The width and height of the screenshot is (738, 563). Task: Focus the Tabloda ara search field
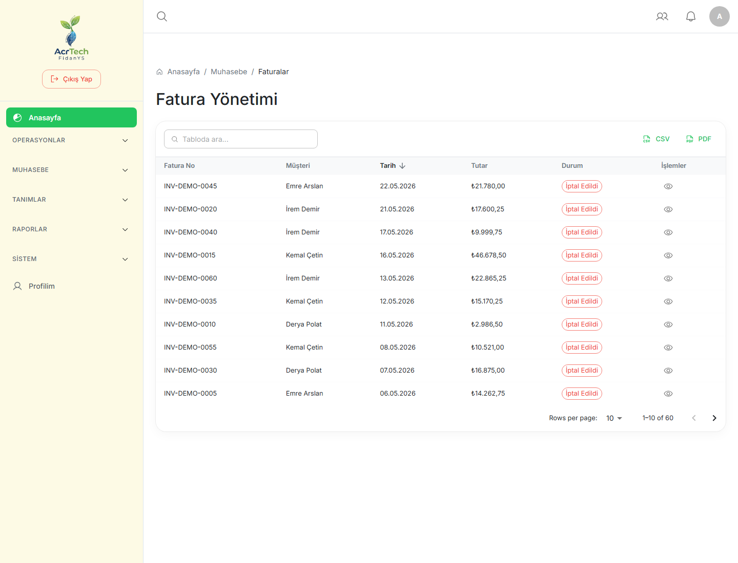[x=241, y=139]
